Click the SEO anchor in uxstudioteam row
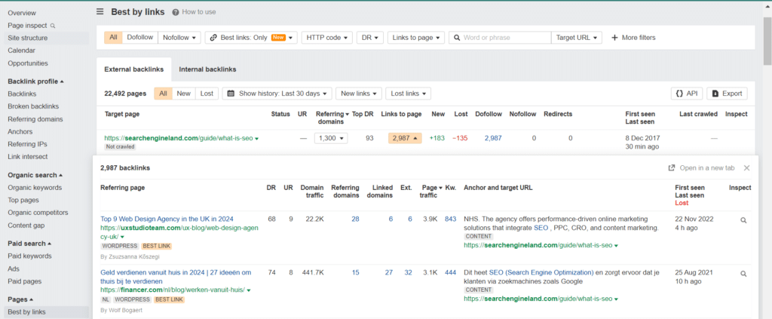 coord(541,228)
